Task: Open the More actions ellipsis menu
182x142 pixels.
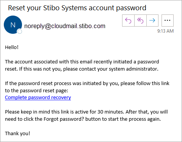Action: tap(168, 21)
